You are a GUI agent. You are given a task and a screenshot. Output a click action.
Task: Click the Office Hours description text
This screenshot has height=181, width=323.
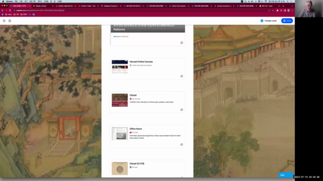[155, 137]
